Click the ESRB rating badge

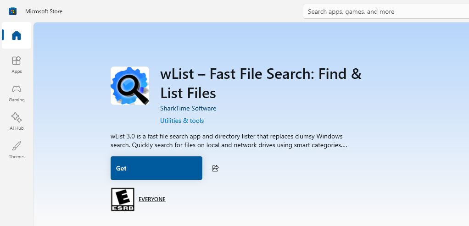click(123, 199)
